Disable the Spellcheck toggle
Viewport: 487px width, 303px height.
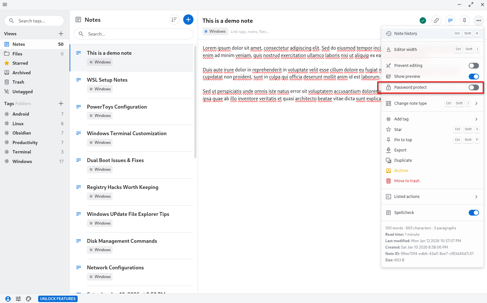click(474, 213)
